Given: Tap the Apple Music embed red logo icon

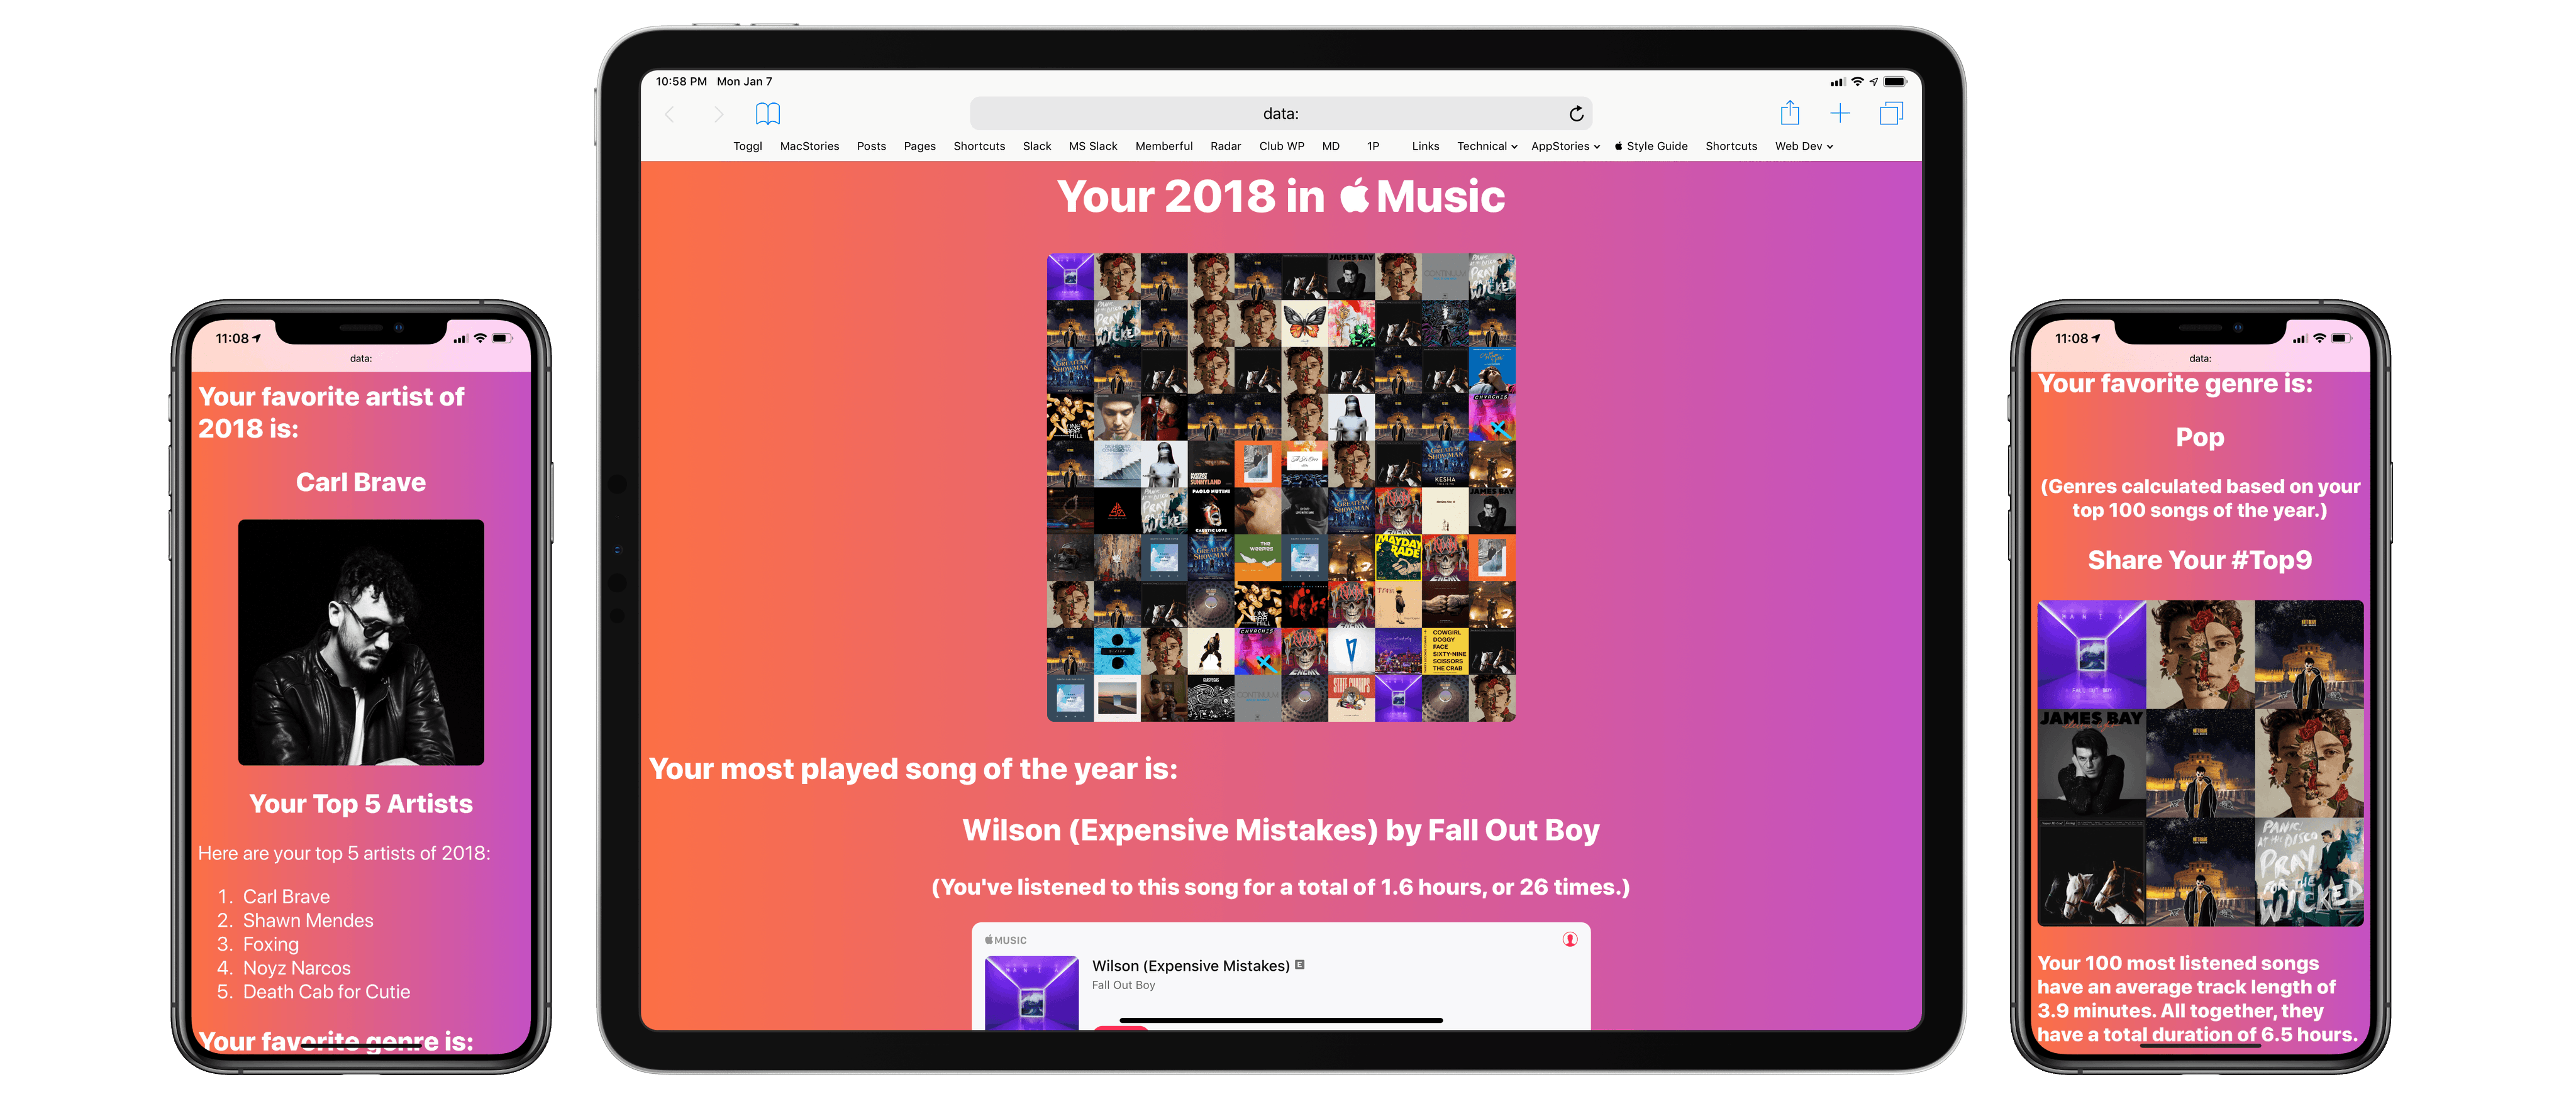Looking at the screenshot, I should [x=1570, y=939].
